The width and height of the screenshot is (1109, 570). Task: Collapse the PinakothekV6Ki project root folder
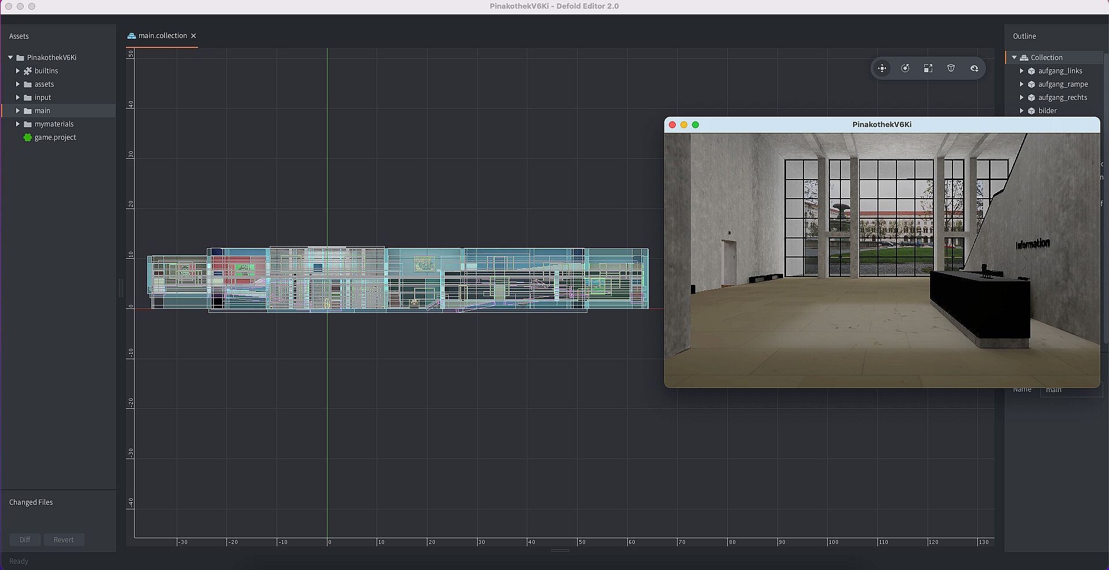pos(10,58)
